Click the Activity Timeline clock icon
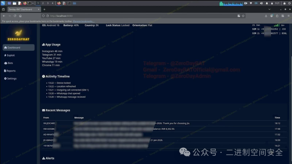Image resolution: width=292 pixels, height=164 pixels. point(43,76)
